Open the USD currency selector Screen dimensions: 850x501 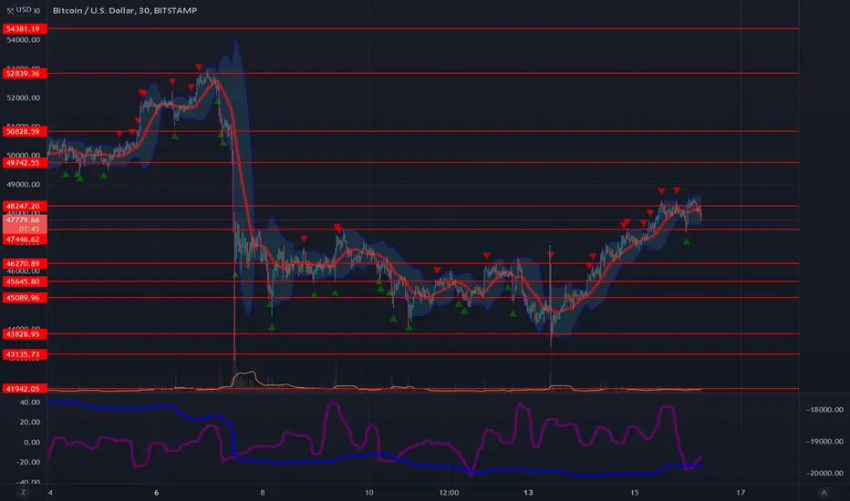click(24, 10)
